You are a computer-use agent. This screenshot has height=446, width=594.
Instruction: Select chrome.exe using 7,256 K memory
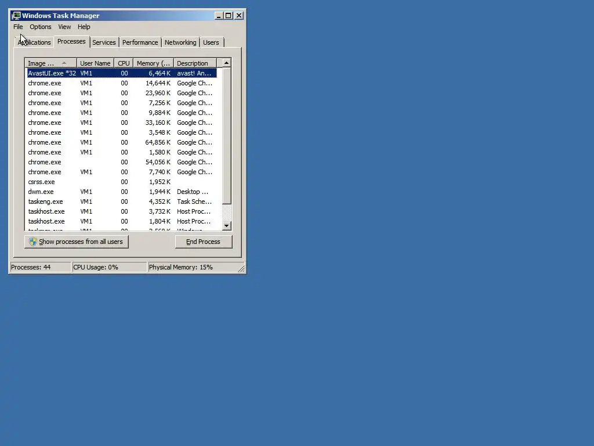click(122, 103)
